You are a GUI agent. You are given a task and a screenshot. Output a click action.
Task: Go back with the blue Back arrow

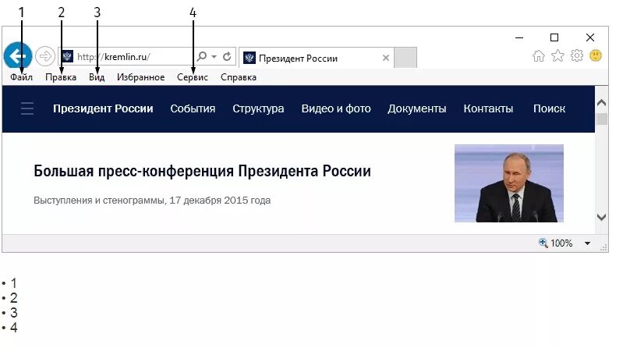(18, 56)
